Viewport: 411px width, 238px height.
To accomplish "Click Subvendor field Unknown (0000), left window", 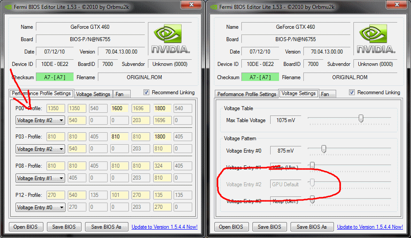I will pyautogui.click(x=170, y=64).
